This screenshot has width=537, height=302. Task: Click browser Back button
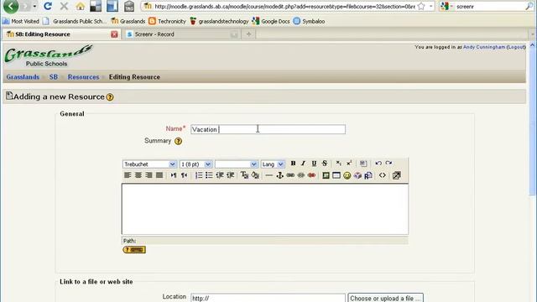tap(10, 6)
